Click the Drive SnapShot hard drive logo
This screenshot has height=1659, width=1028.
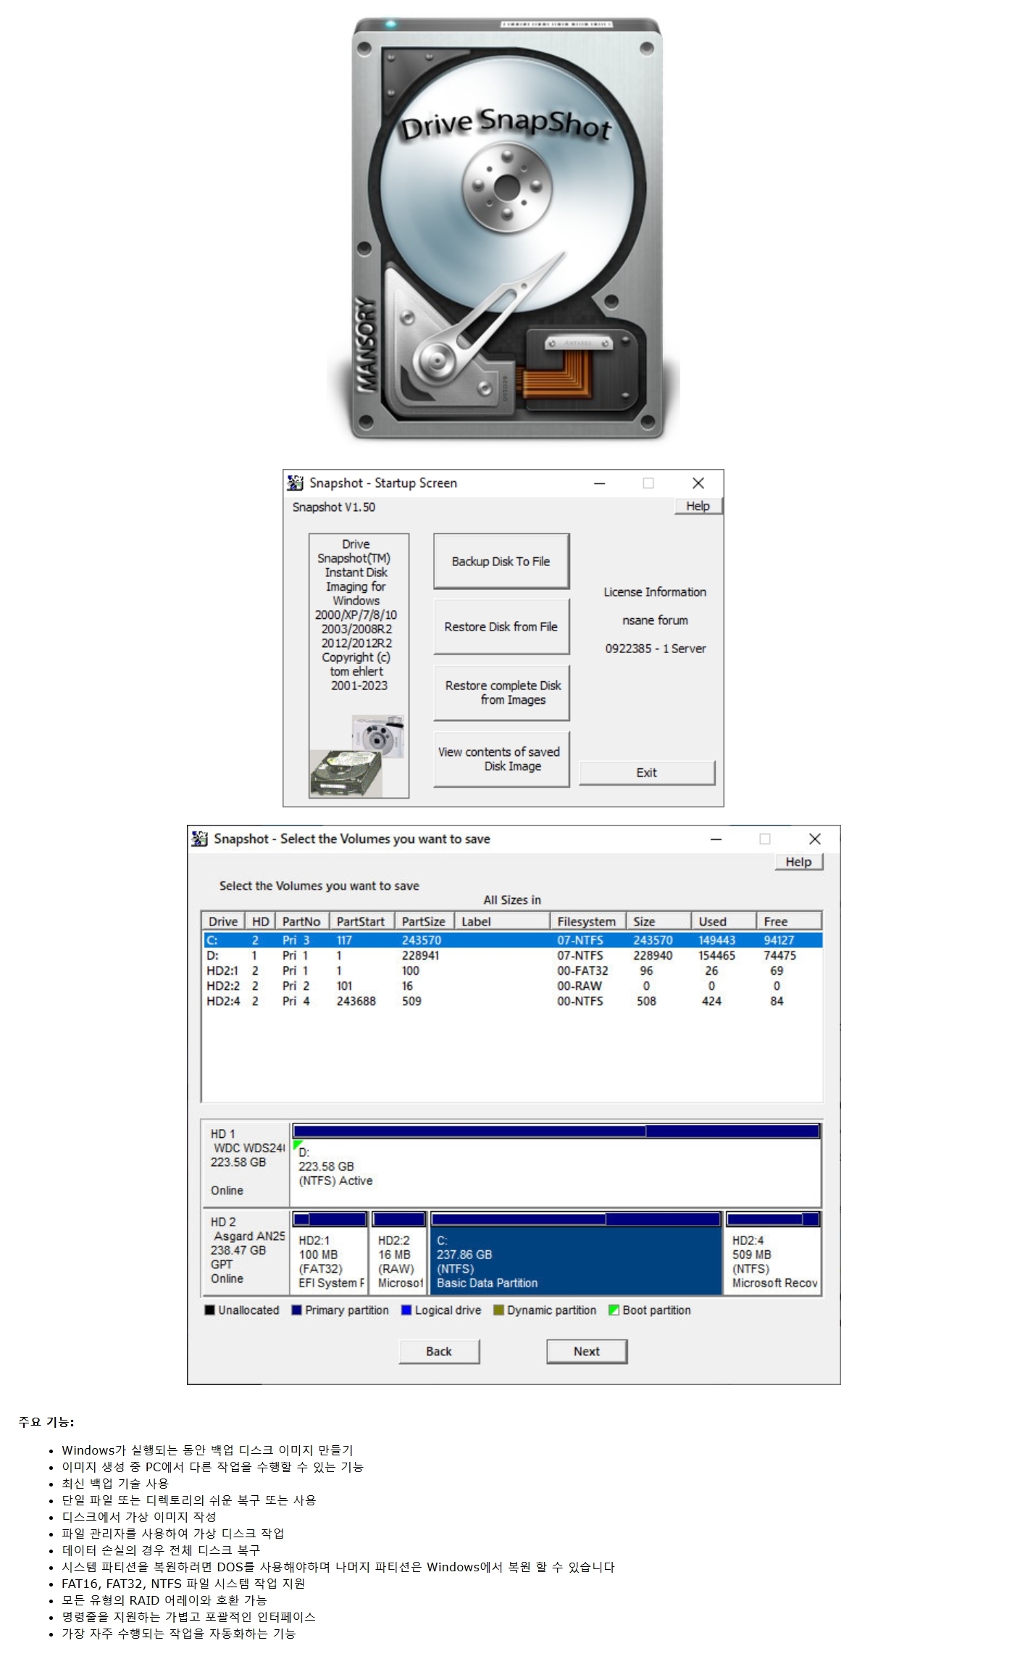507,228
